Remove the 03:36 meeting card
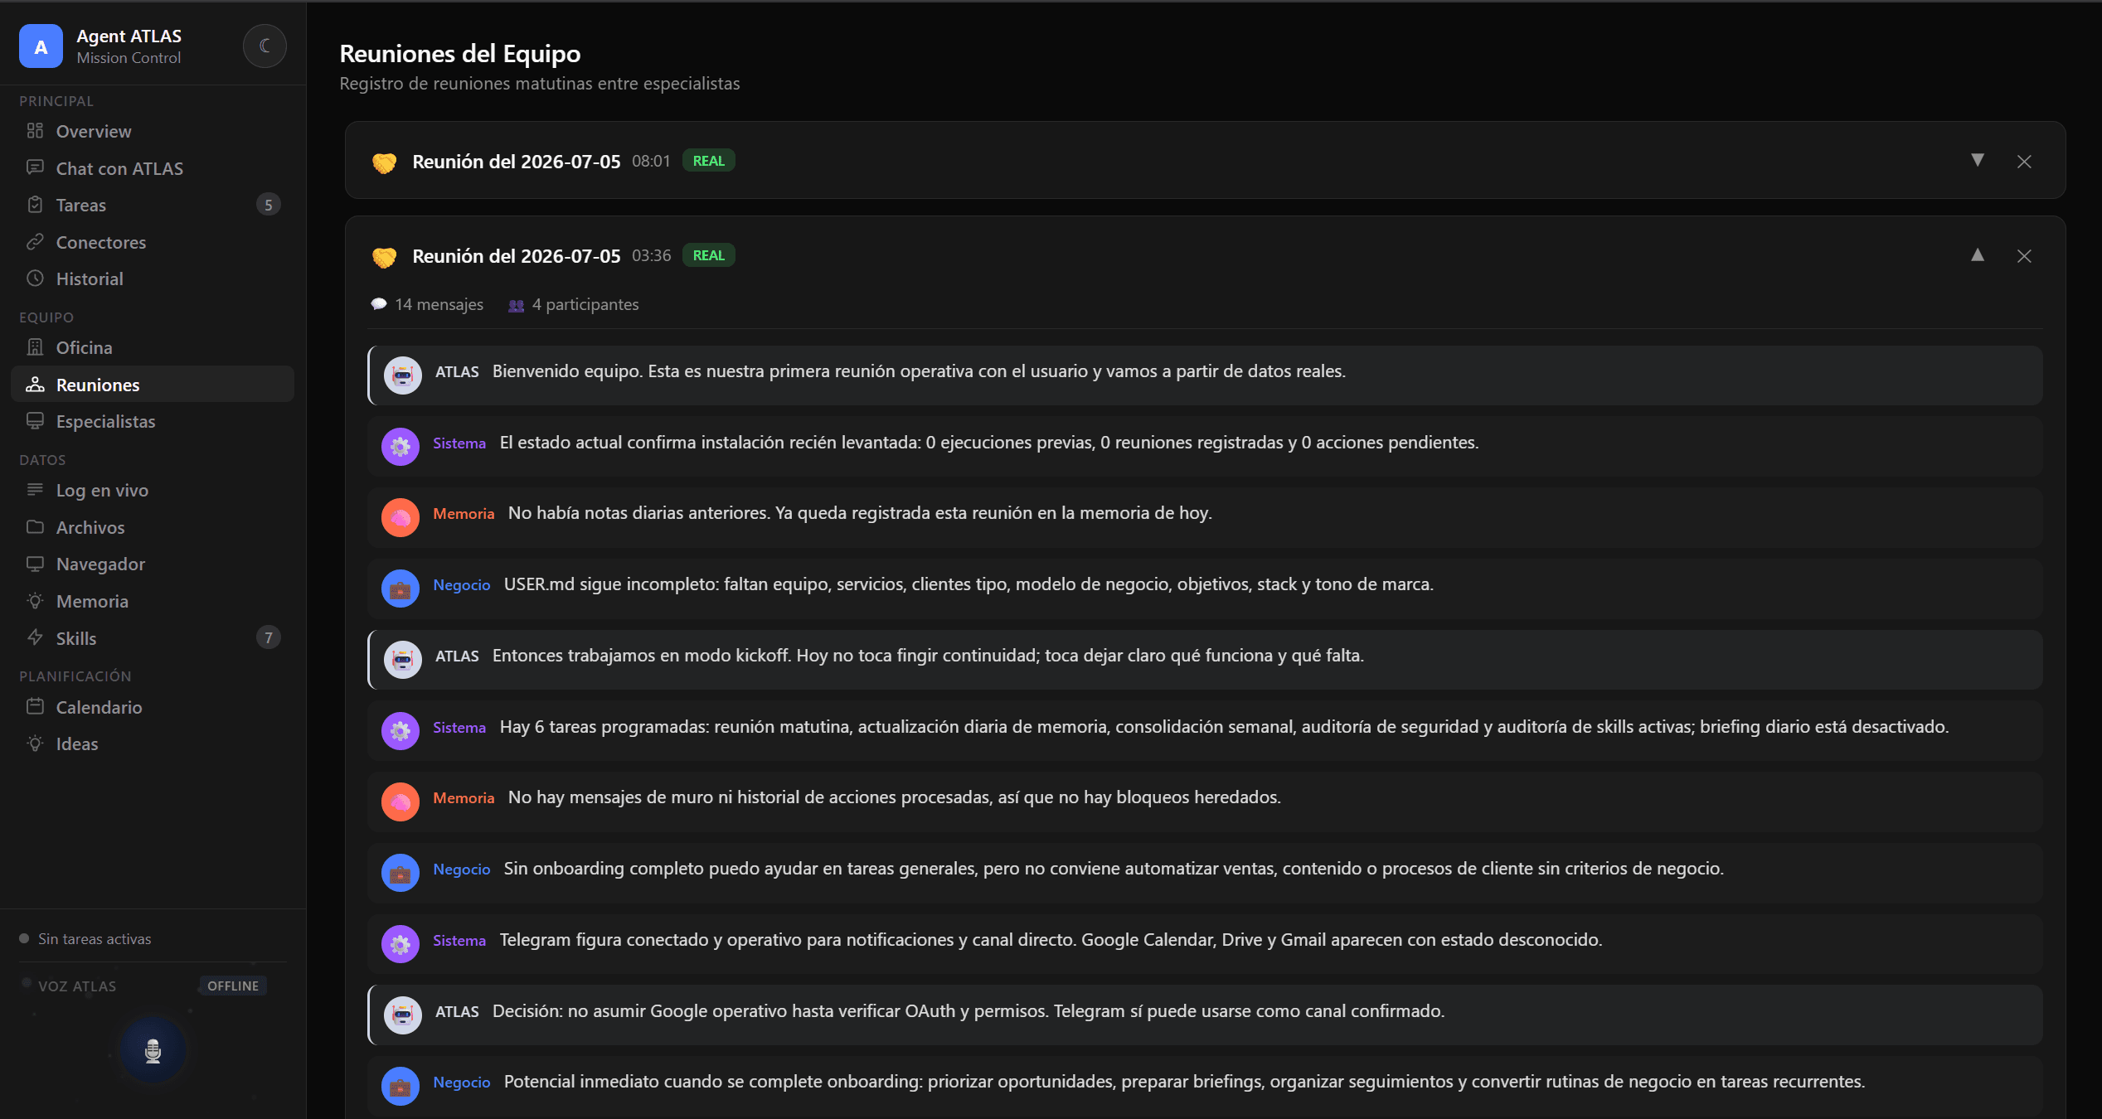2102x1119 pixels. tap(2024, 256)
